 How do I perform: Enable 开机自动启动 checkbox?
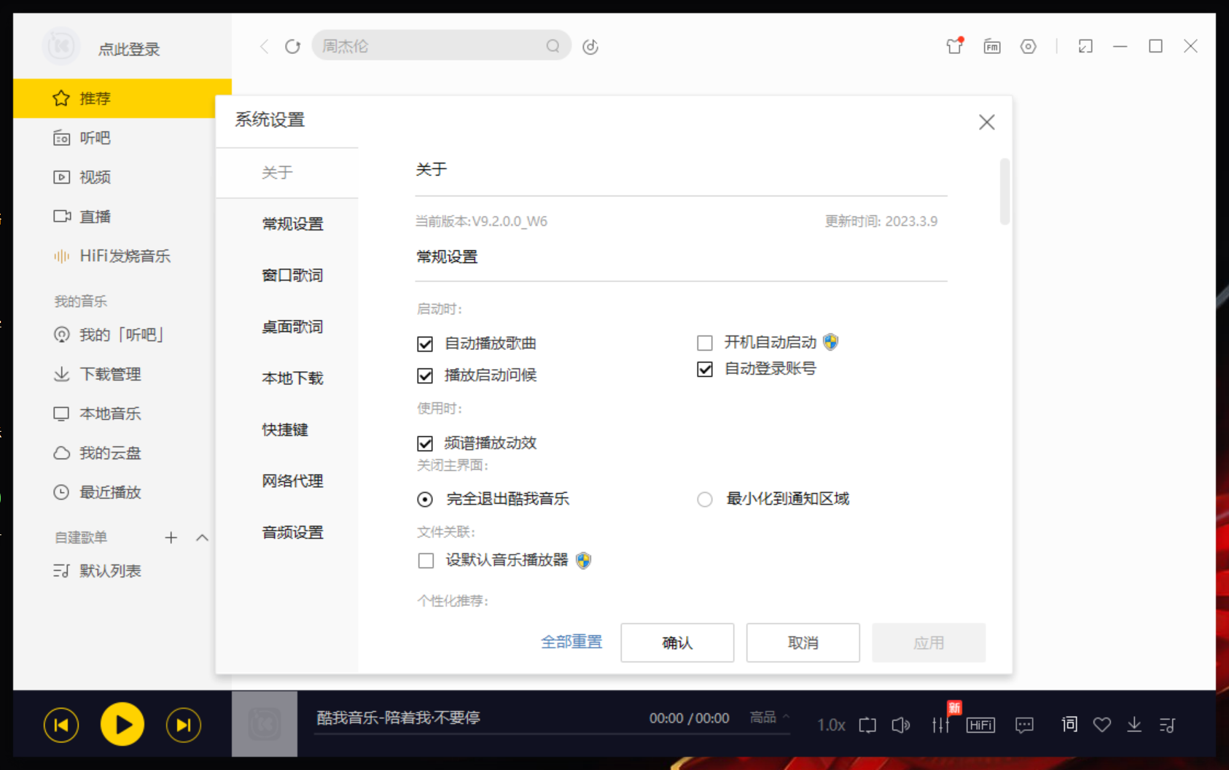click(705, 343)
